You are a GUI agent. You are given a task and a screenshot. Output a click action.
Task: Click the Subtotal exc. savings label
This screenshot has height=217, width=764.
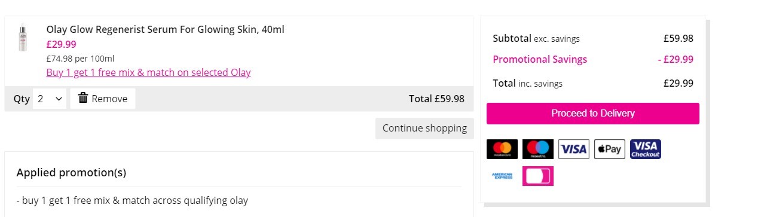pyautogui.click(x=536, y=38)
